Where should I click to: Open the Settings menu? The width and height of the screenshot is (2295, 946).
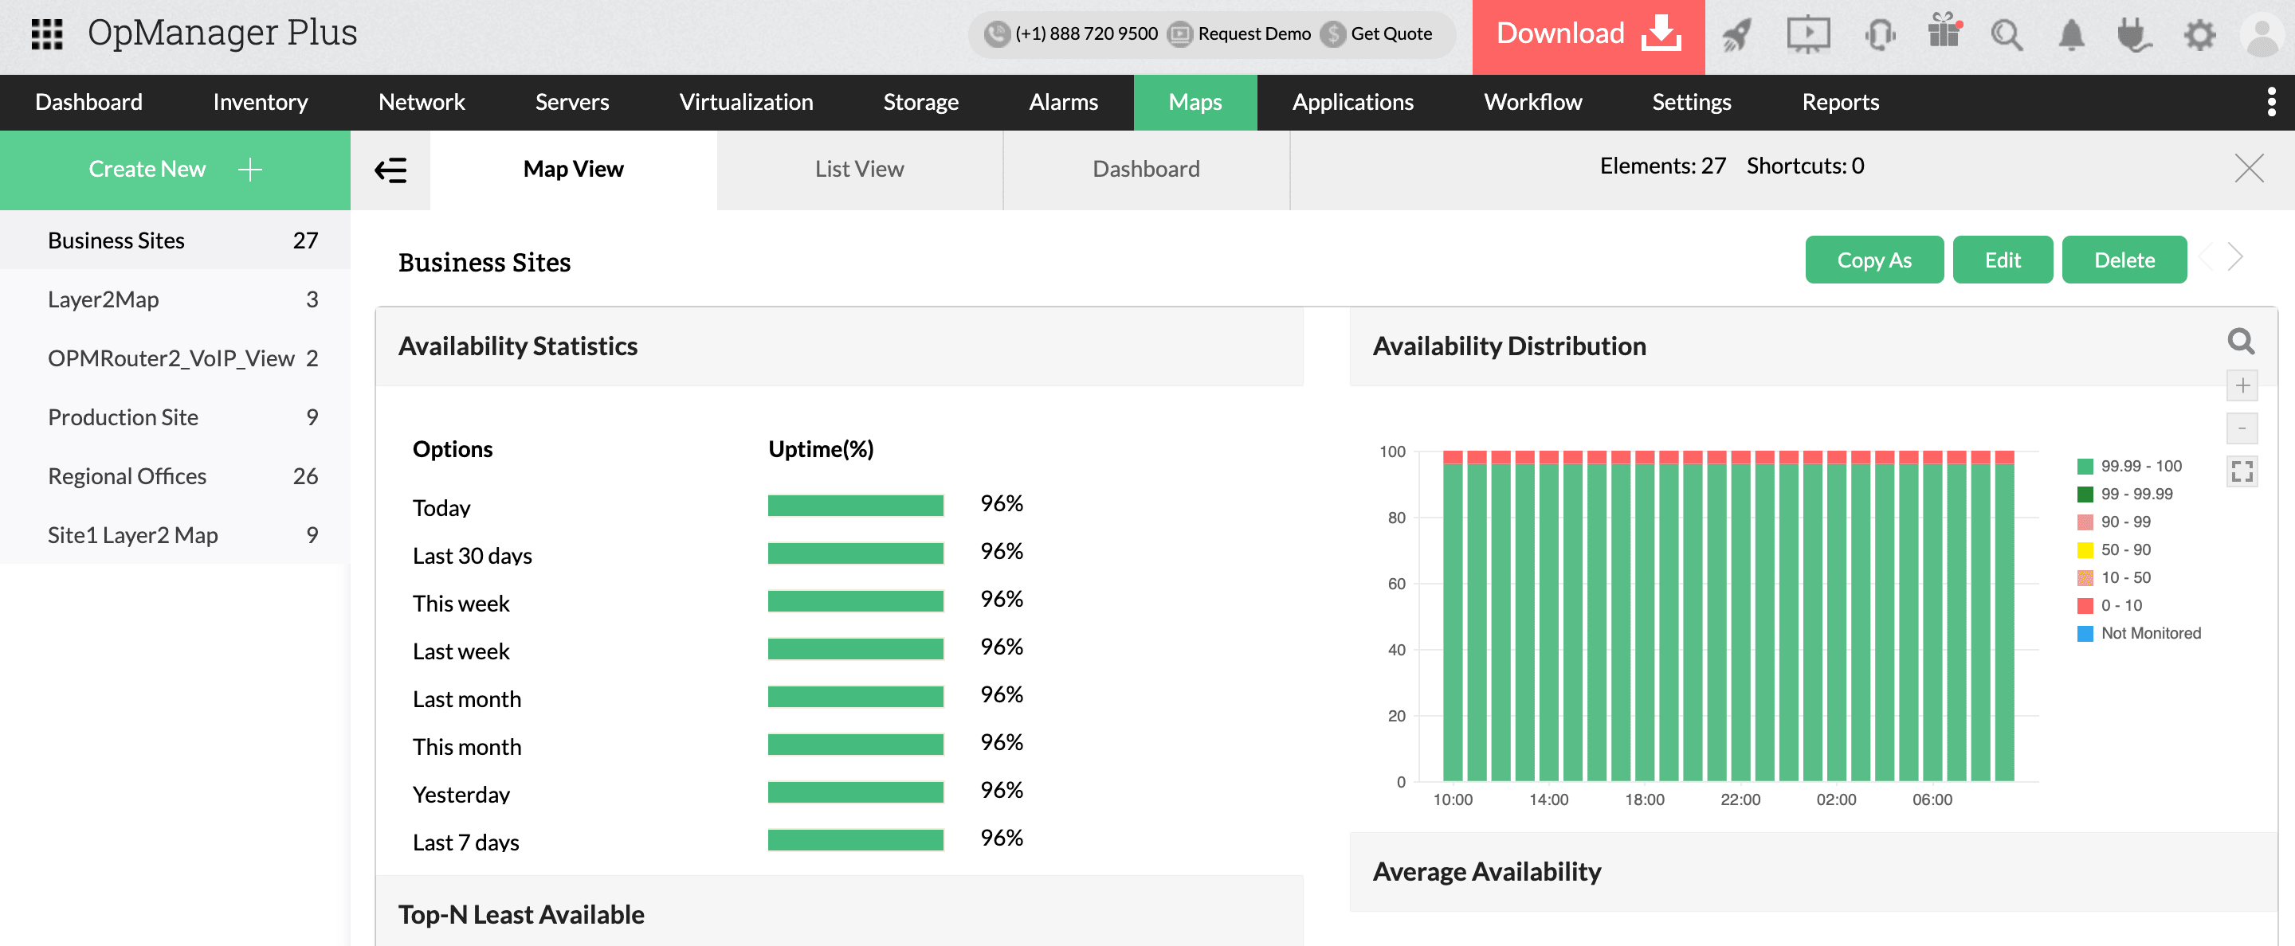pos(1691,103)
